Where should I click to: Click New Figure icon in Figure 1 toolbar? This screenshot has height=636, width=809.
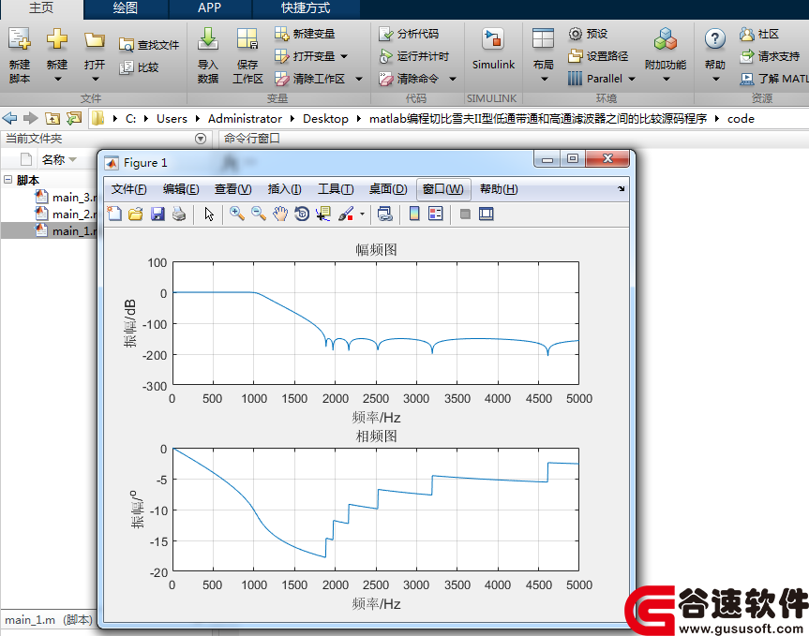(114, 214)
